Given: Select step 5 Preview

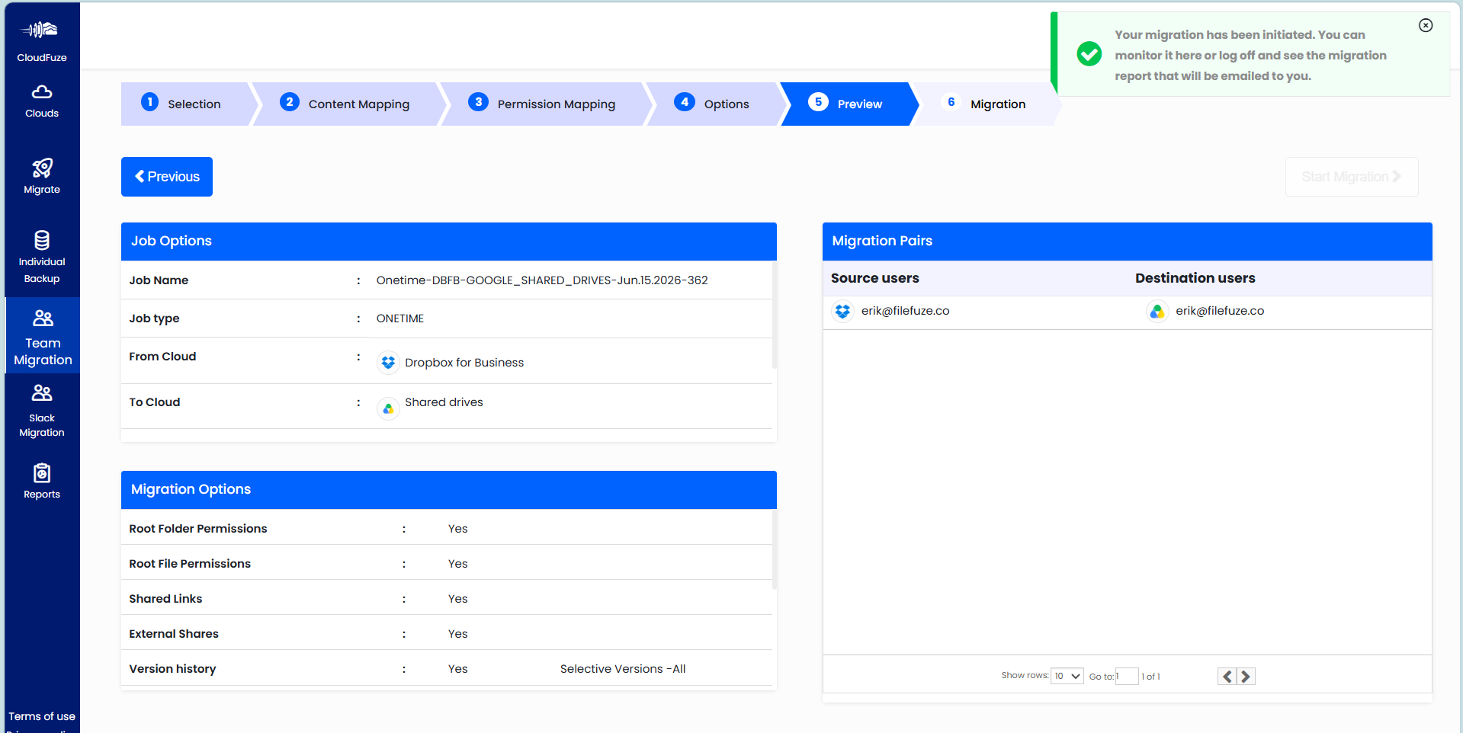Looking at the screenshot, I should [x=846, y=104].
